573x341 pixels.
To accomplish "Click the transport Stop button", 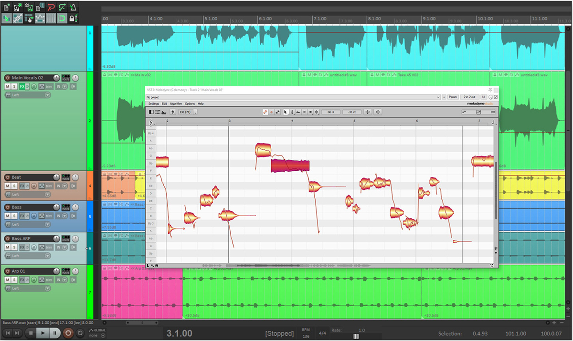I will click(31, 333).
